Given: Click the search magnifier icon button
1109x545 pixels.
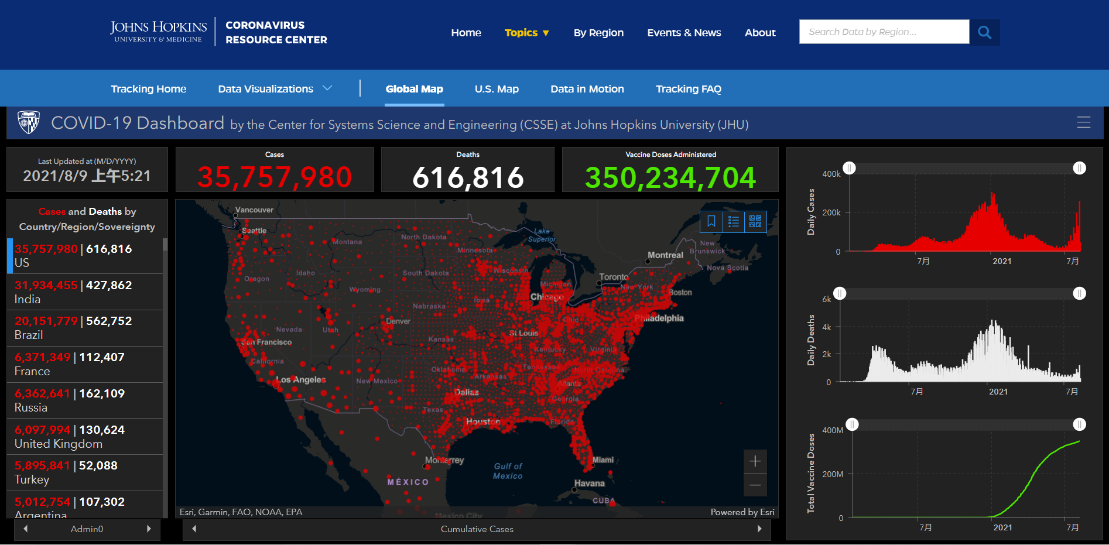Looking at the screenshot, I should [984, 32].
